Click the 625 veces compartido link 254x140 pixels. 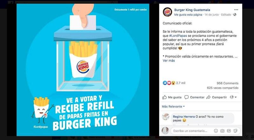point(223,88)
